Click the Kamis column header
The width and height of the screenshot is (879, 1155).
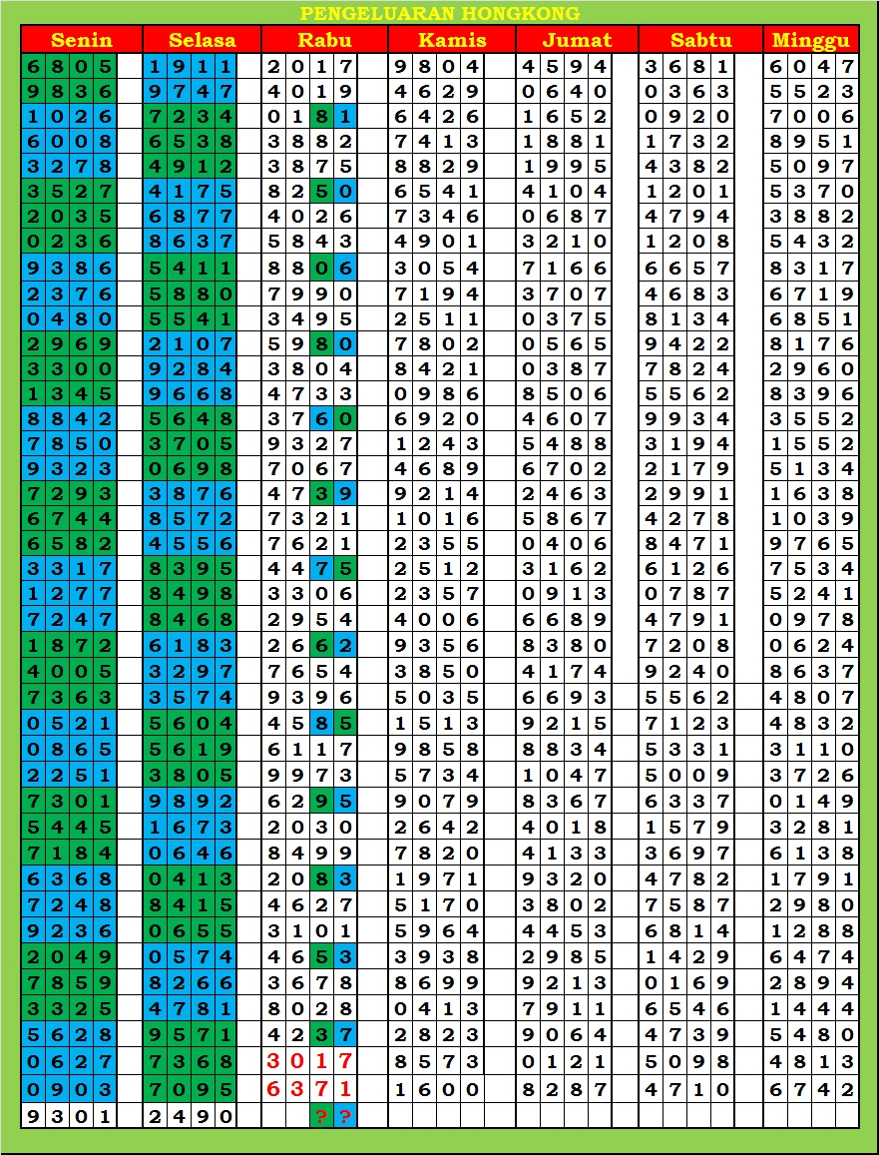coord(451,40)
